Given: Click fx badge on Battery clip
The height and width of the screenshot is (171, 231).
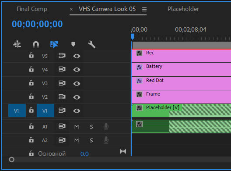Looking at the screenshot, I should [x=139, y=67].
